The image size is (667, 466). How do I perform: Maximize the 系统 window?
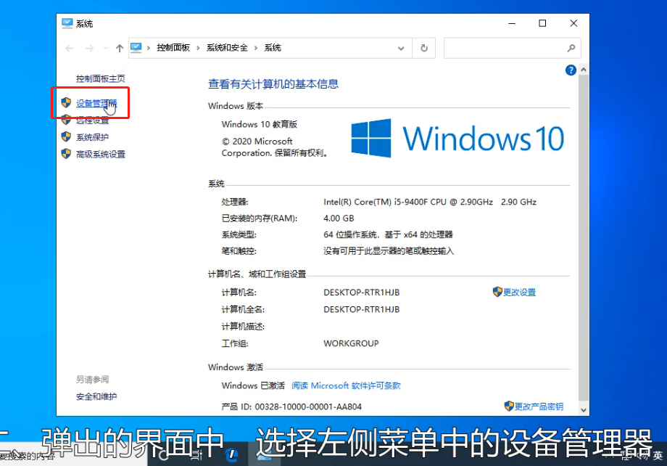542,23
